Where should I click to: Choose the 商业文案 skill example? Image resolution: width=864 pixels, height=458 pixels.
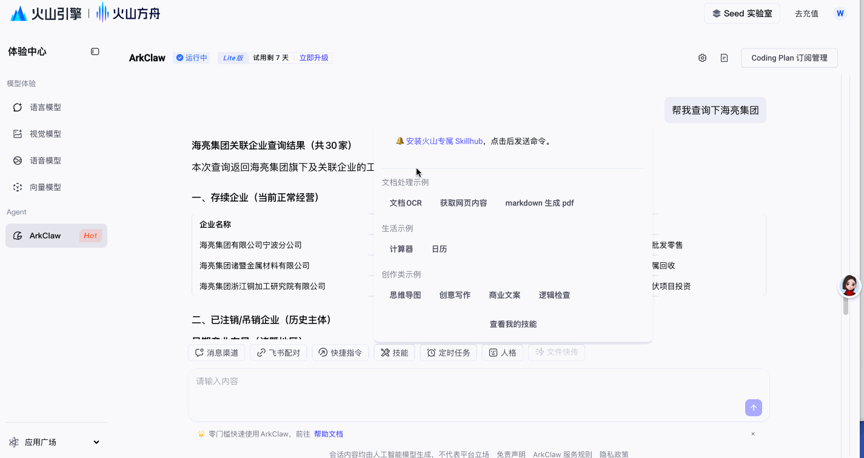[x=505, y=295]
